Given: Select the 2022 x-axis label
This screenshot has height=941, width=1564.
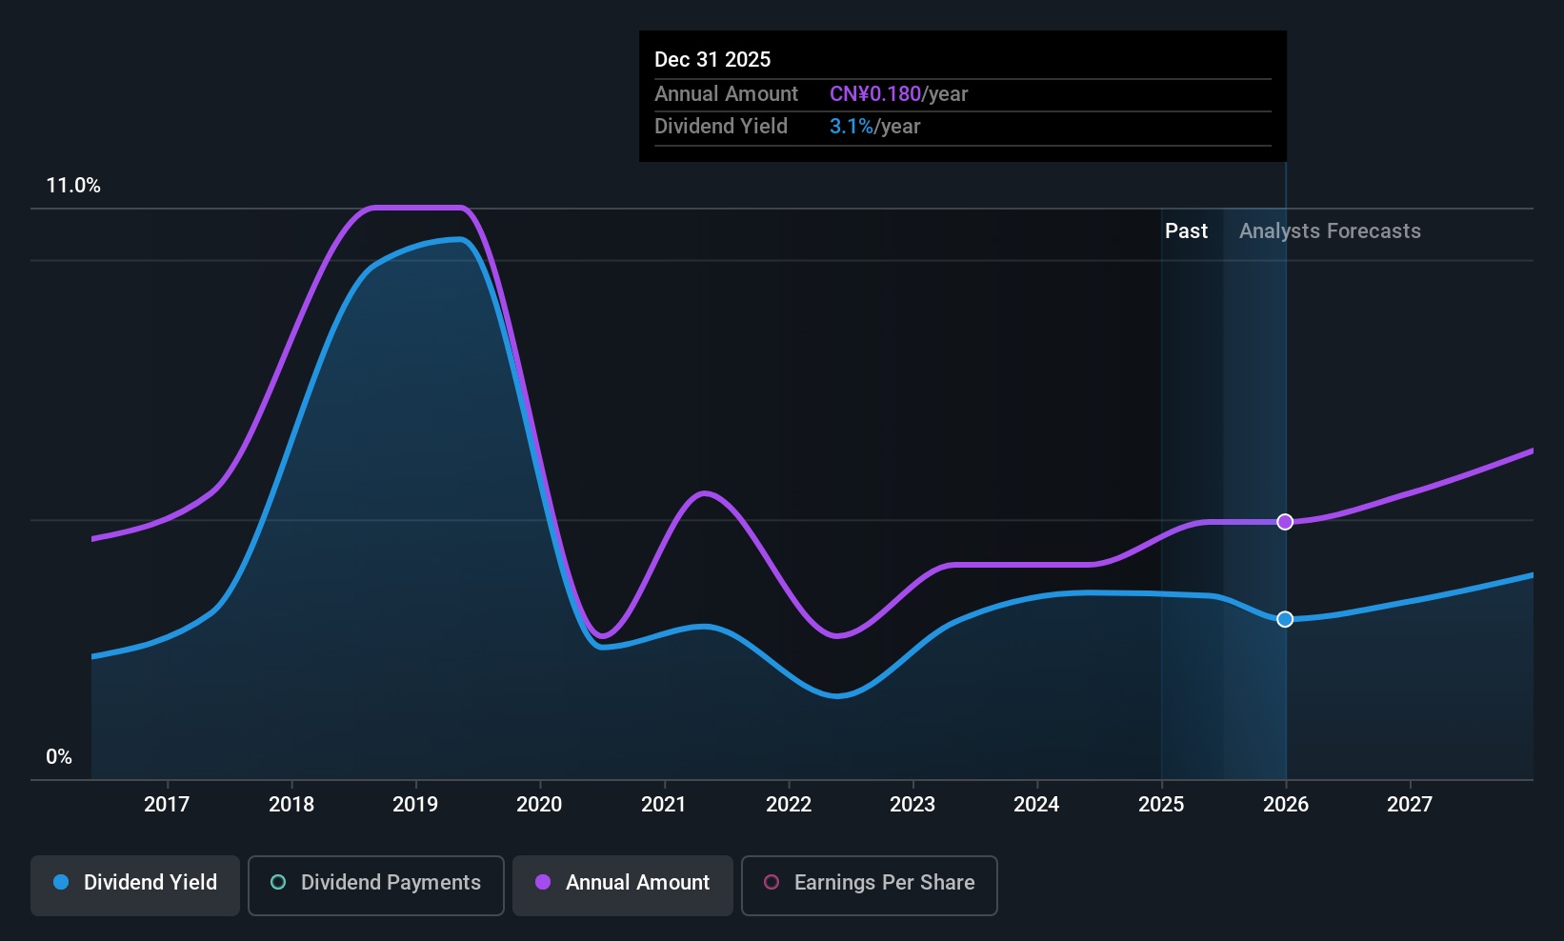Looking at the screenshot, I should [x=789, y=805].
